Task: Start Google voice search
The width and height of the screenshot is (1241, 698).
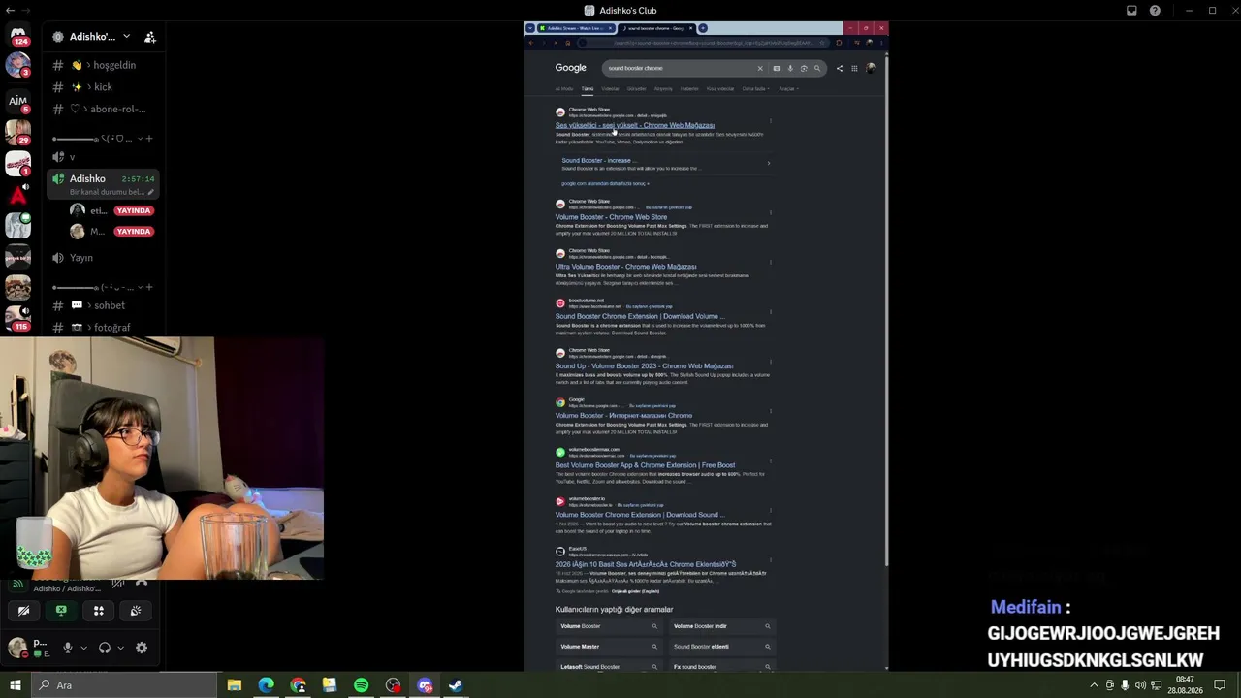Action: click(x=790, y=68)
